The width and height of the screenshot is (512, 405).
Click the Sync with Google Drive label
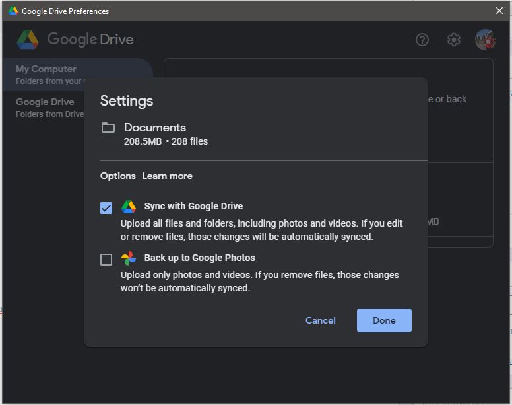pyautogui.click(x=193, y=206)
